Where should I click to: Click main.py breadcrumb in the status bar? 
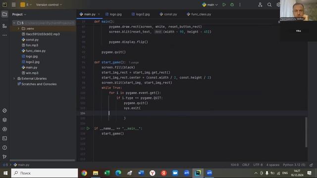coord(21,165)
